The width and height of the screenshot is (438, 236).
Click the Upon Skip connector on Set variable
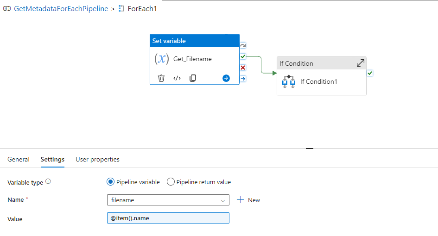pos(243,45)
